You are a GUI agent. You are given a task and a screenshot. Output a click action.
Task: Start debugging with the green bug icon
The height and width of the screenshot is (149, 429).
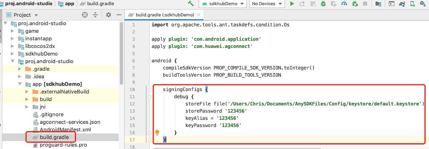click(323, 4)
